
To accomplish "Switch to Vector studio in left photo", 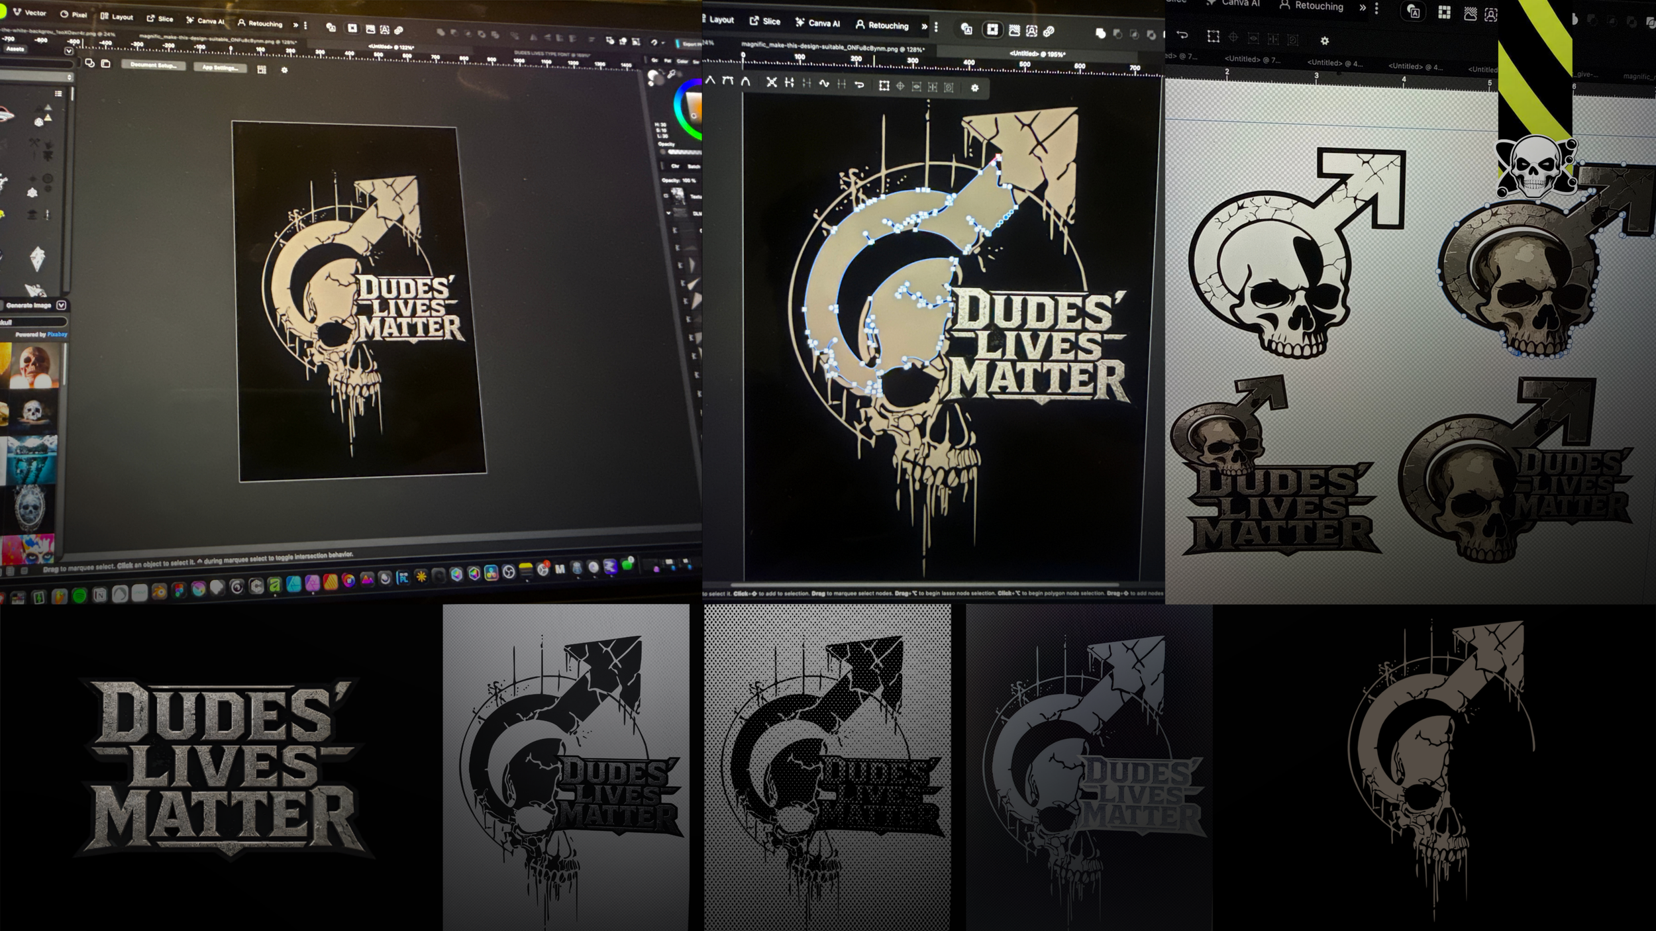I will (x=30, y=13).
